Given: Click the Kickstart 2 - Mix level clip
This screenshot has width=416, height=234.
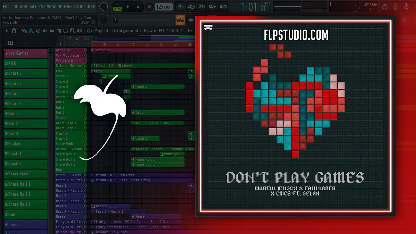Looking at the screenshot, I should coord(143,66).
